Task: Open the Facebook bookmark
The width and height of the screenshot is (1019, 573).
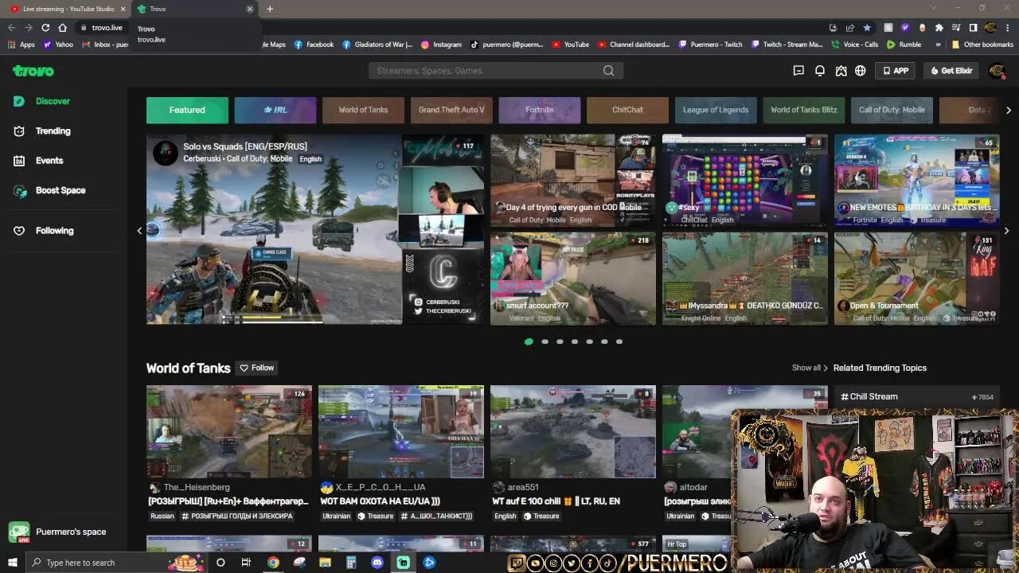Action: pyautogui.click(x=314, y=45)
